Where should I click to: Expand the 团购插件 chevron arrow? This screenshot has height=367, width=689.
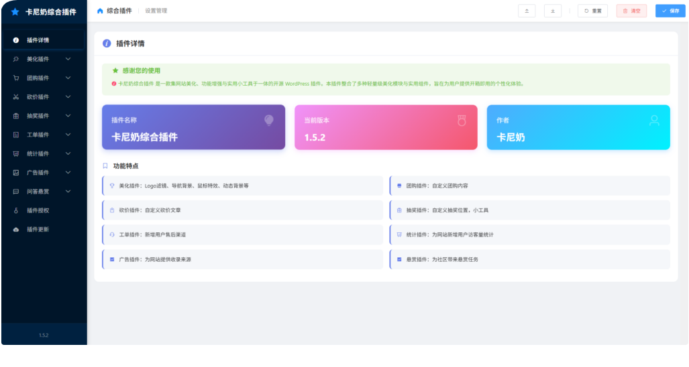[68, 78]
